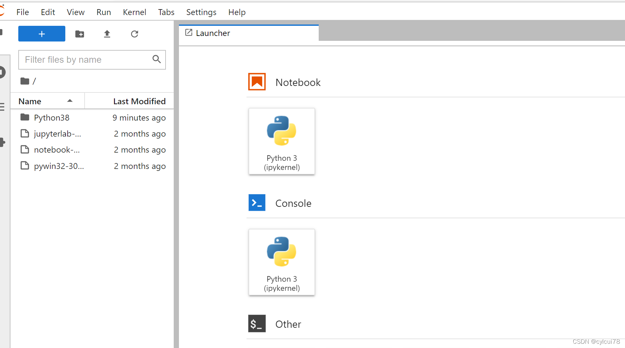The image size is (625, 348).
Task: Click the Notebook section heading
Action: click(298, 82)
